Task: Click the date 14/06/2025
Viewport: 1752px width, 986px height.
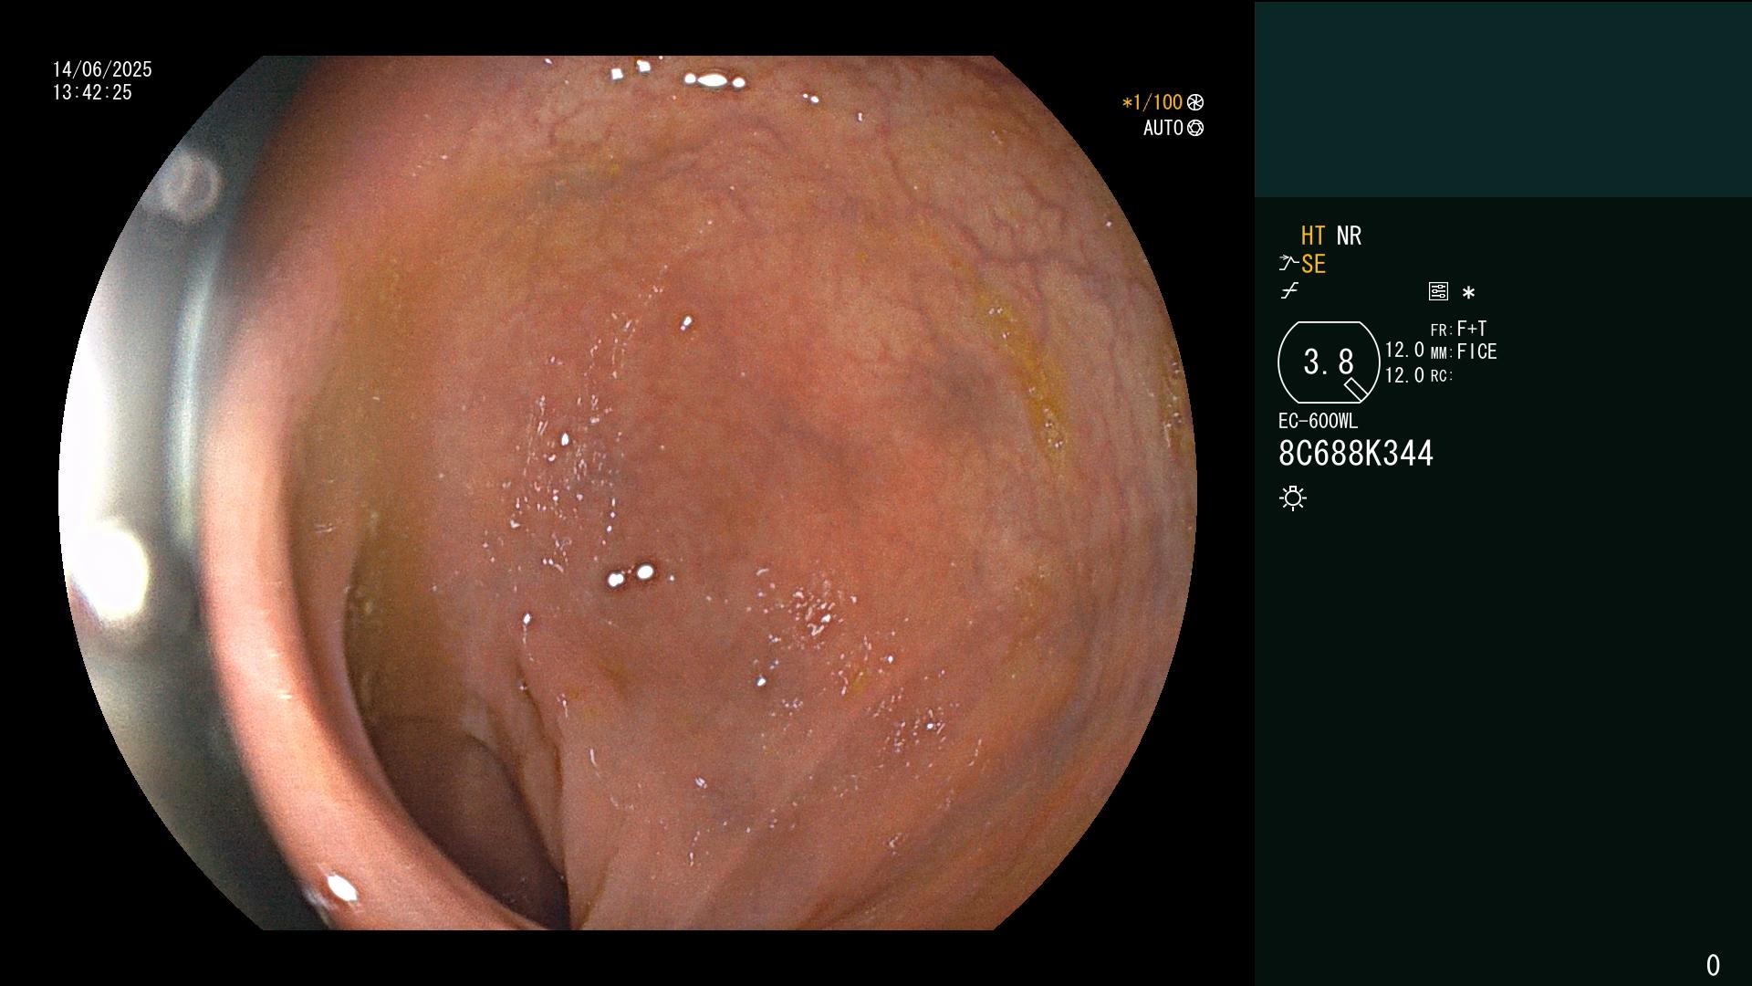Action: [x=102, y=69]
